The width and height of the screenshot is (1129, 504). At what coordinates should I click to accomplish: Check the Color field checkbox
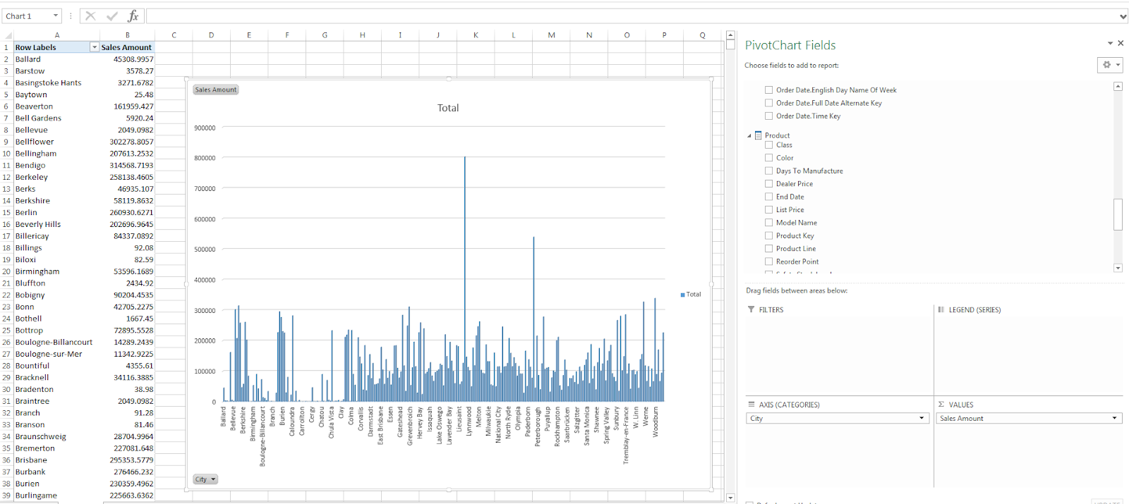[x=768, y=158]
